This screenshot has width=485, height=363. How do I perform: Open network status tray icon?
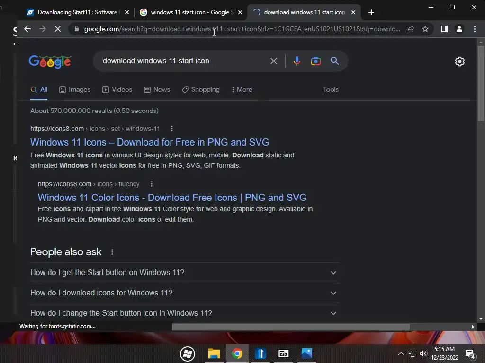(413, 354)
